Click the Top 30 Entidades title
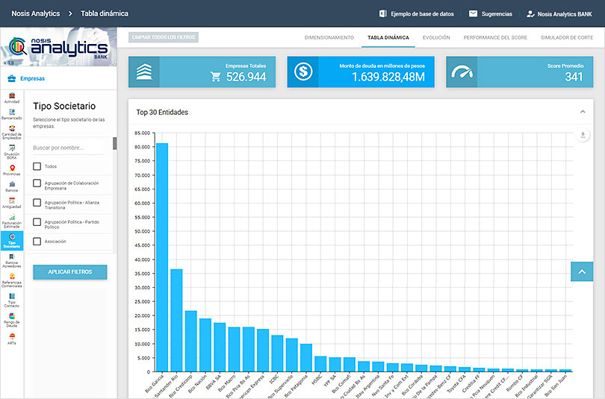 [162, 112]
